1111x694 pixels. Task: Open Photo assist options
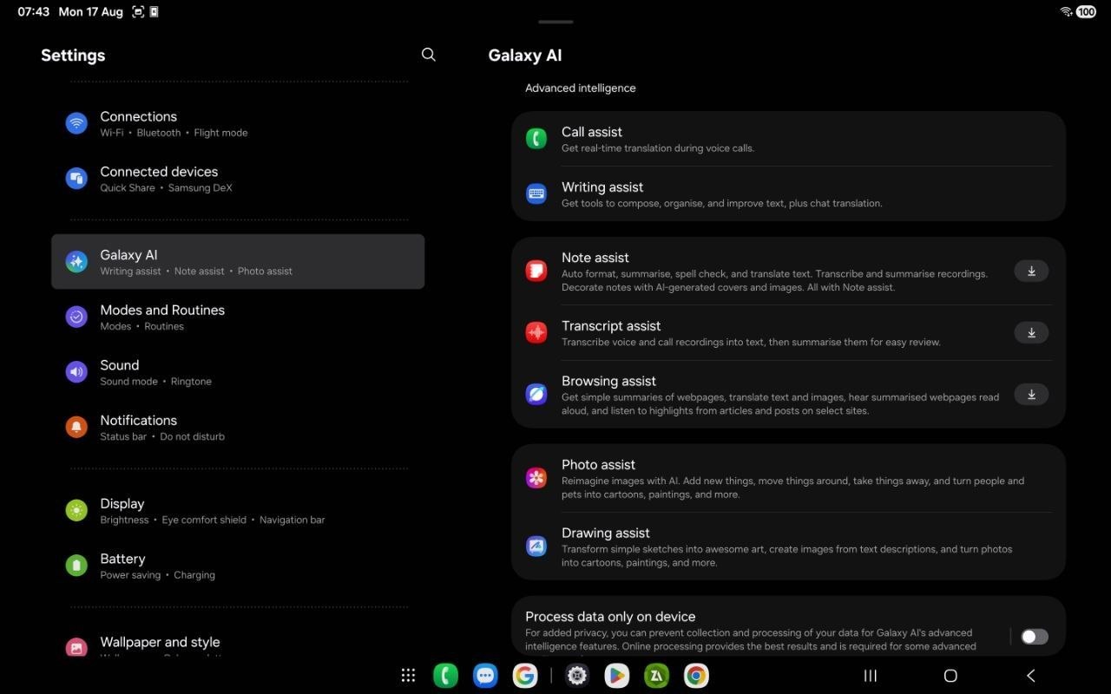pos(788,478)
